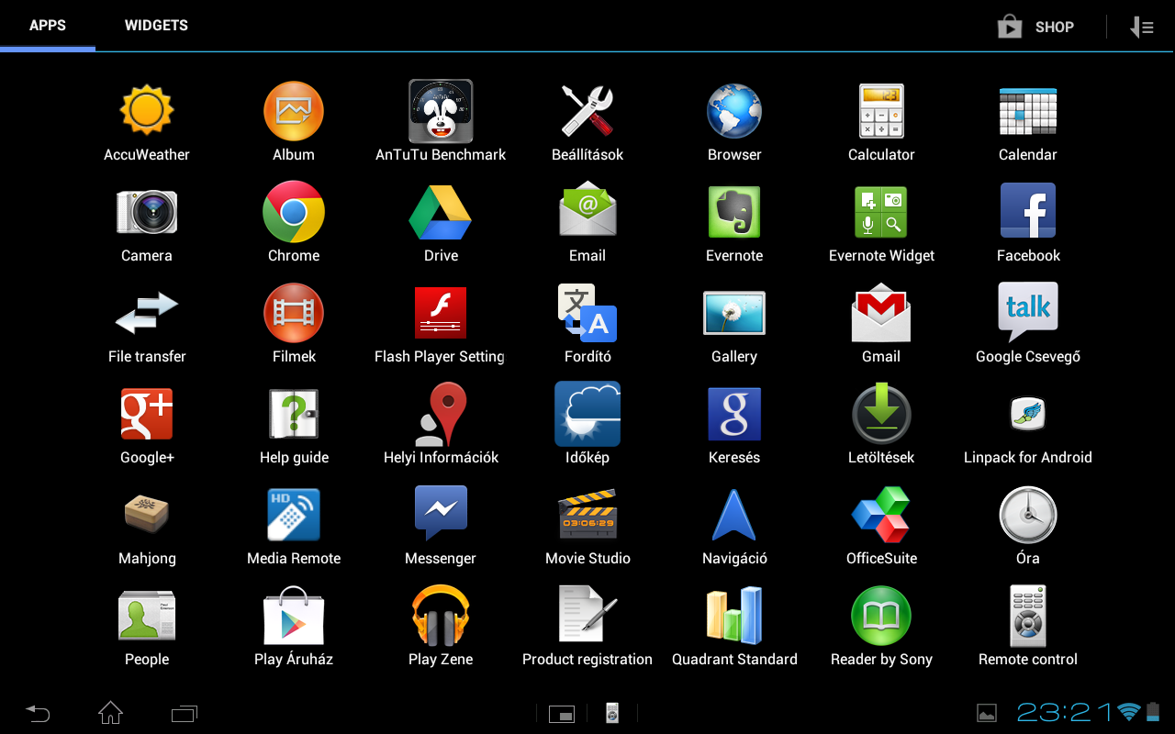The width and height of the screenshot is (1175, 734).
Task: Open the Calculator app
Action: pyautogui.click(x=881, y=122)
